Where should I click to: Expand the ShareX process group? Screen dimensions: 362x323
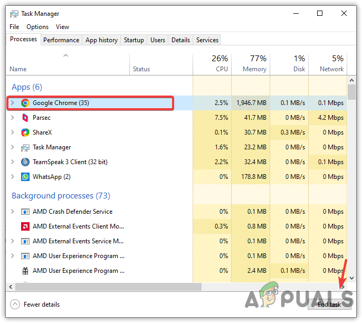click(x=13, y=132)
